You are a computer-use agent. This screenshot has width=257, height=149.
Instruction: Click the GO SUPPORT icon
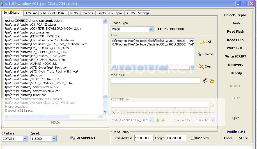click(72, 138)
